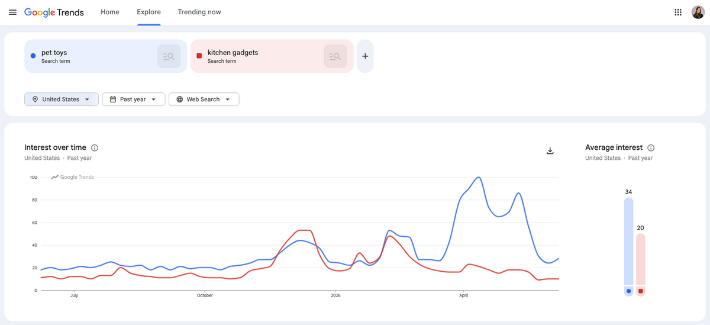710x325 pixels.
Task: Click the blue pet toys dot
Action: pos(33,56)
